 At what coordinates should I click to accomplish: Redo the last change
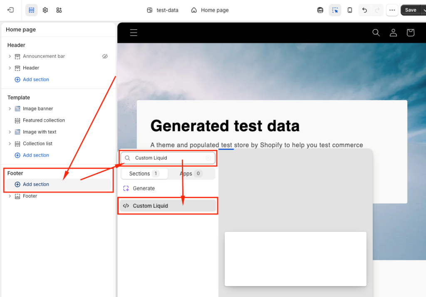click(377, 10)
